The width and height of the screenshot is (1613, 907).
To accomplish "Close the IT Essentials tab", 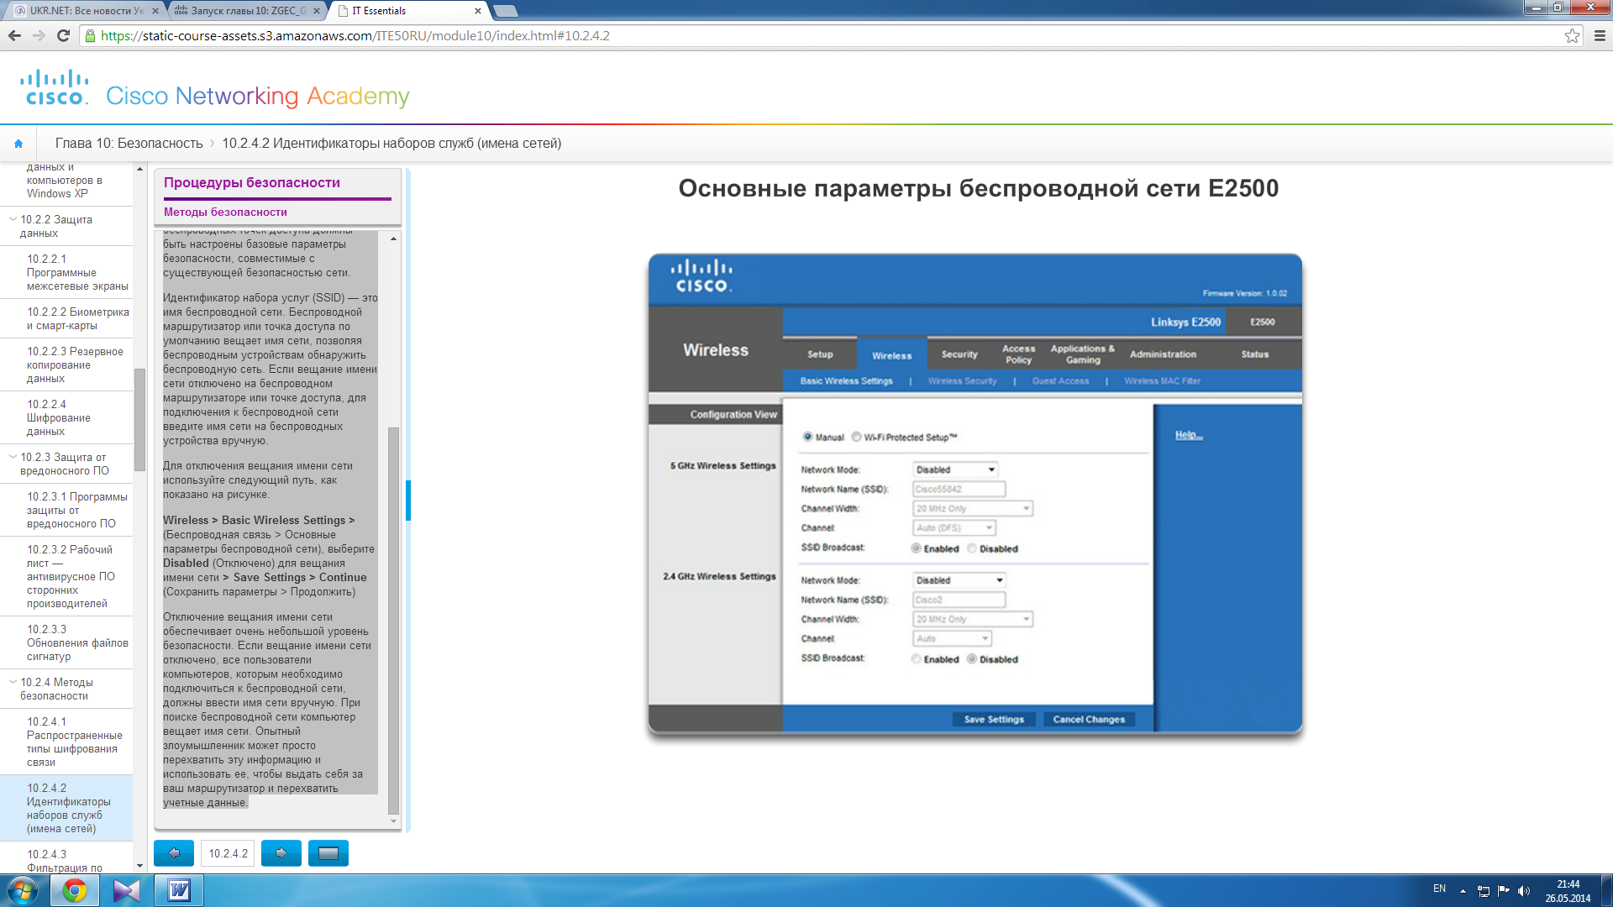I will 478,11.
